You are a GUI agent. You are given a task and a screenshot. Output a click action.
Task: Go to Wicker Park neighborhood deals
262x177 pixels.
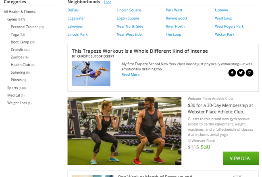(x=225, y=35)
